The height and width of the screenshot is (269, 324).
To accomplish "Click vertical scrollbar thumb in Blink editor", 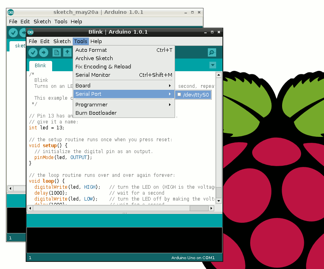I will tap(219, 192).
